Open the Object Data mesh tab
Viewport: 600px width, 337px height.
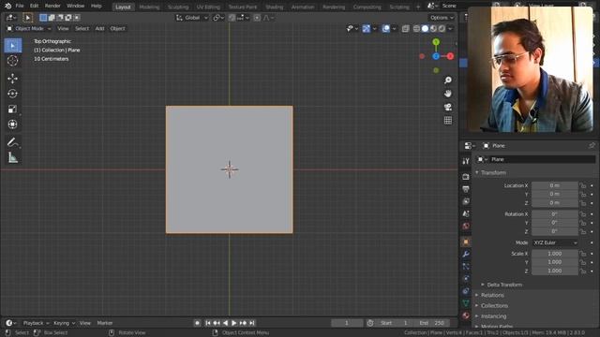466,303
